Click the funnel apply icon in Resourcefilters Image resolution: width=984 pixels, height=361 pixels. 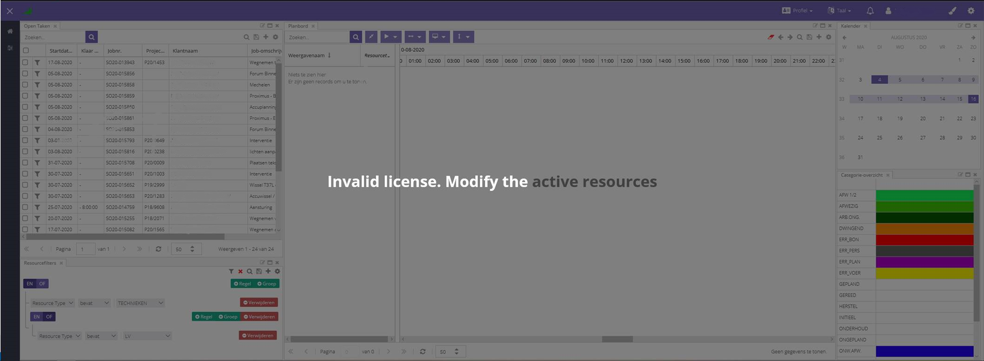231,271
